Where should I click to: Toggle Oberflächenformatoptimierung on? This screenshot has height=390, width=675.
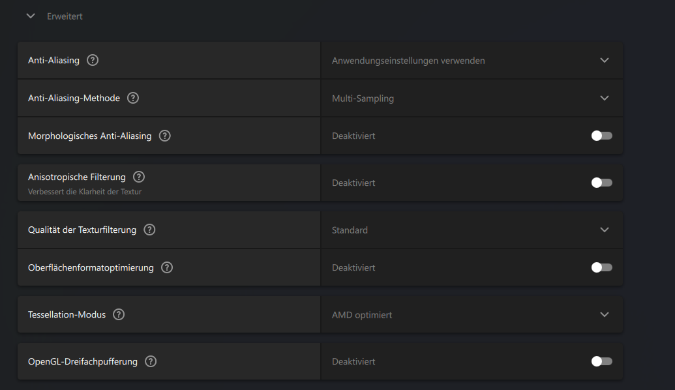601,267
